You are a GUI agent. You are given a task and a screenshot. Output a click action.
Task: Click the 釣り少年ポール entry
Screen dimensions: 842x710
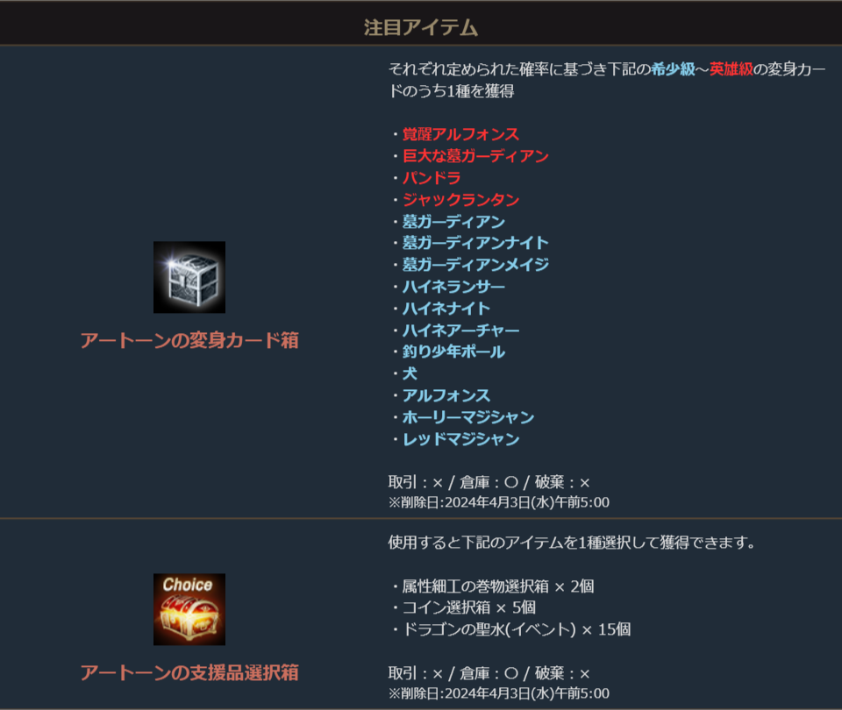point(453,351)
